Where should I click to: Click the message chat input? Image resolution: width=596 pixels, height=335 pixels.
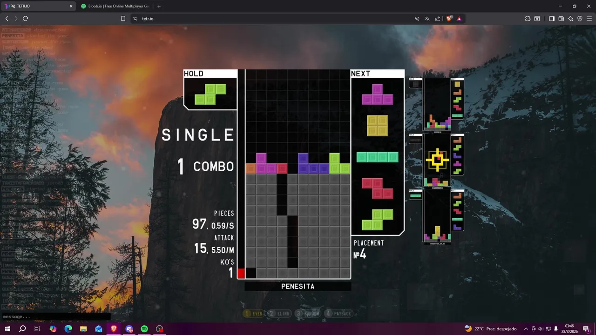(56, 317)
